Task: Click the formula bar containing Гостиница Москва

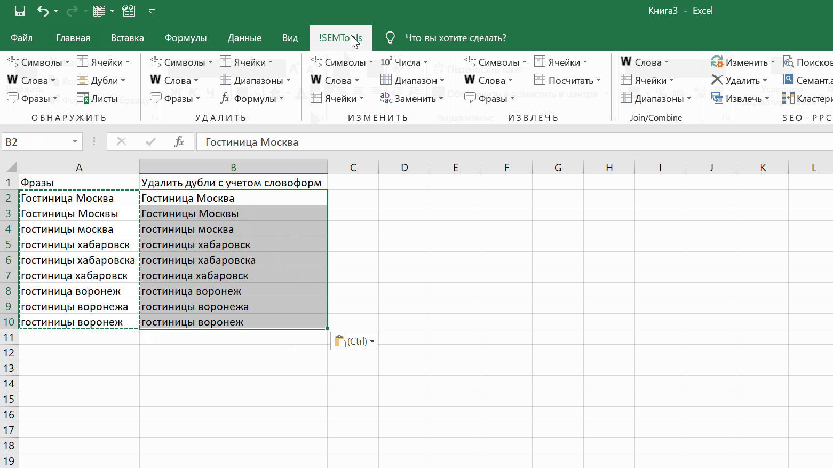Action: [514, 142]
